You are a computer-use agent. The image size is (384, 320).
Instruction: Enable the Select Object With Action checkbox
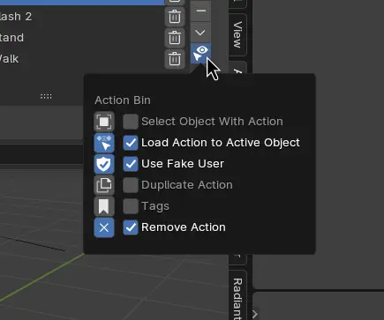pos(131,122)
